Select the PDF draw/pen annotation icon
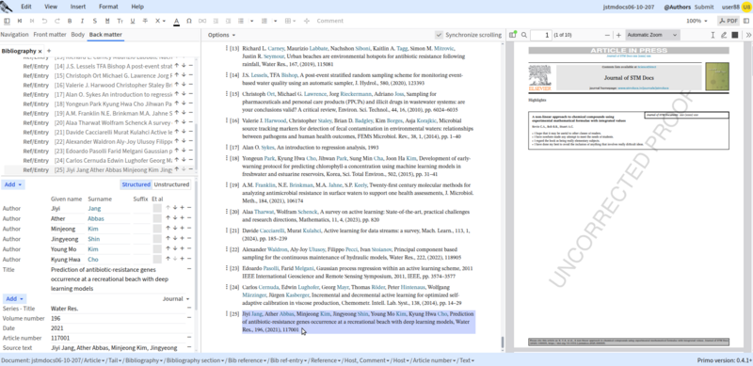This screenshot has width=753, height=366. point(724,35)
